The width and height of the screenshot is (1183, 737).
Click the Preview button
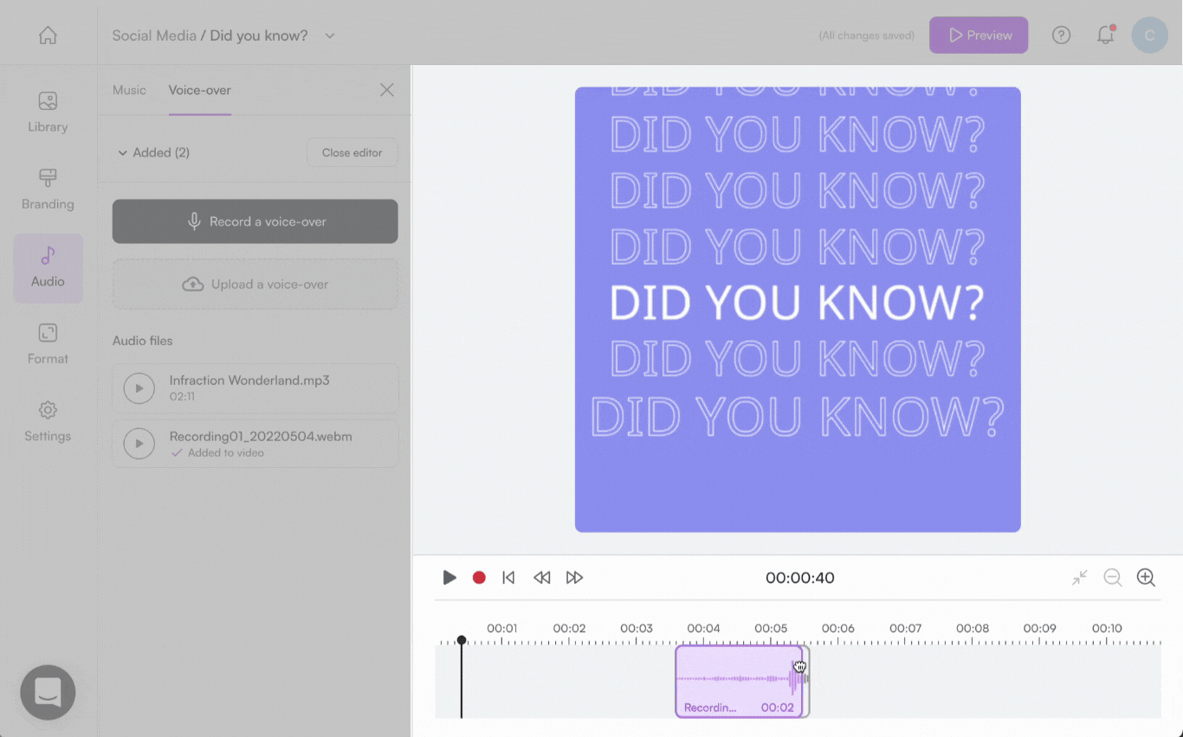pos(979,35)
